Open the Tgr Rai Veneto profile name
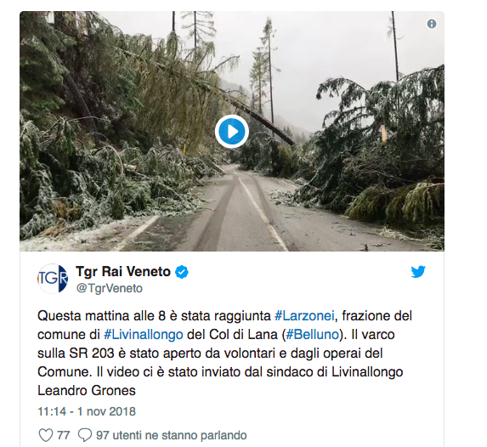The height and width of the screenshot is (447, 487). [123, 271]
